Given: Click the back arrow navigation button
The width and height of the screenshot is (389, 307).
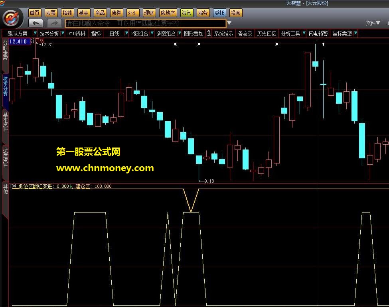Looking at the screenshot, I should click(36, 23).
